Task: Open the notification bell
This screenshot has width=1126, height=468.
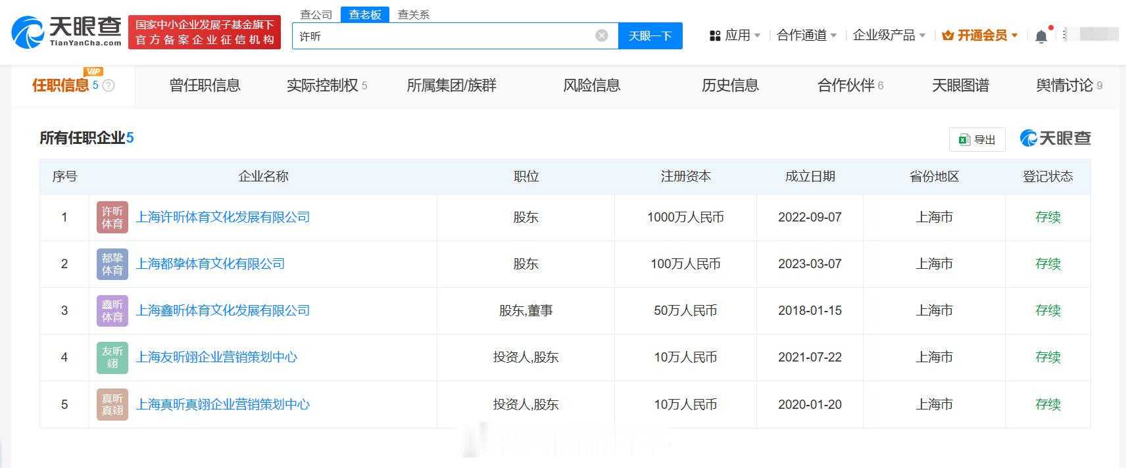Action: (1041, 36)
